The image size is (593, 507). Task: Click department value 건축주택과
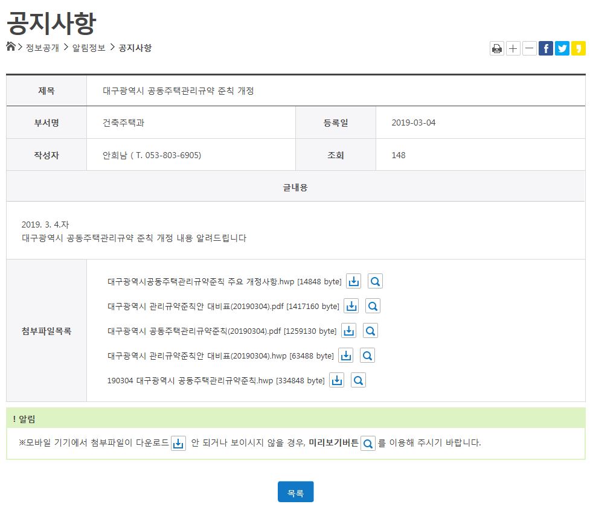click(123, 123)
